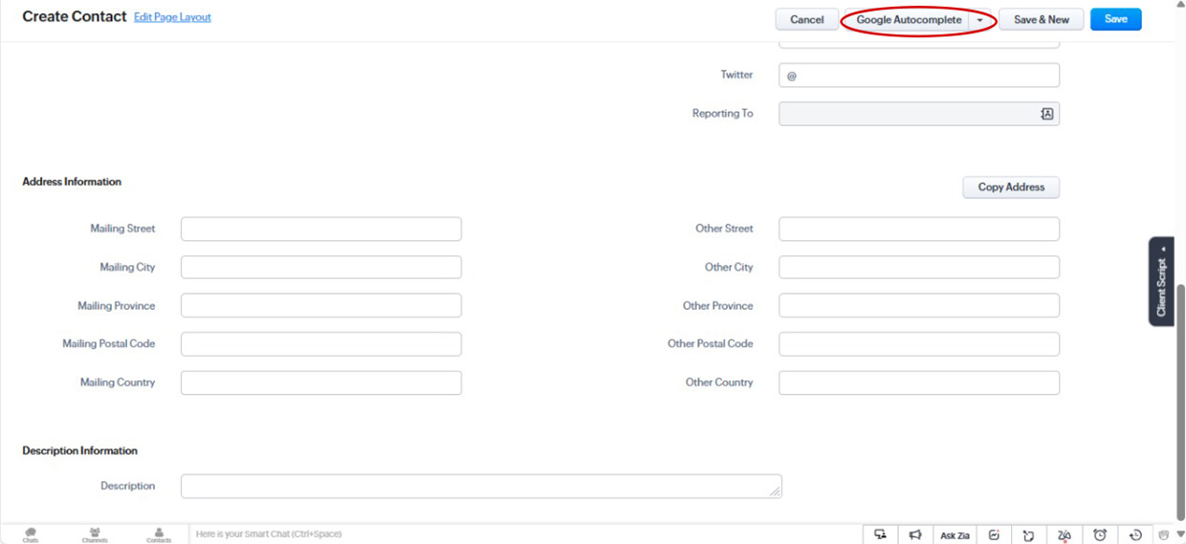This screenshot has height=544, width=1186.
Task: Open the reminders alarm clock icon
Action: [x=1100, y=535]
